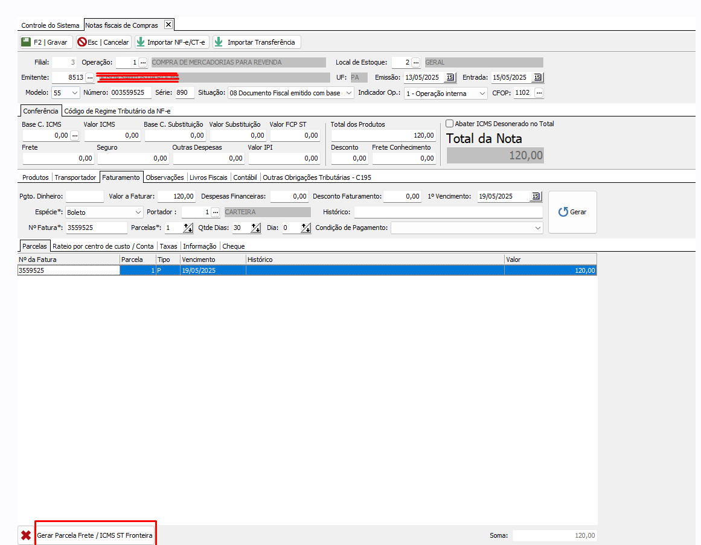Click the Gerar refresh button

tap(572, 212)
